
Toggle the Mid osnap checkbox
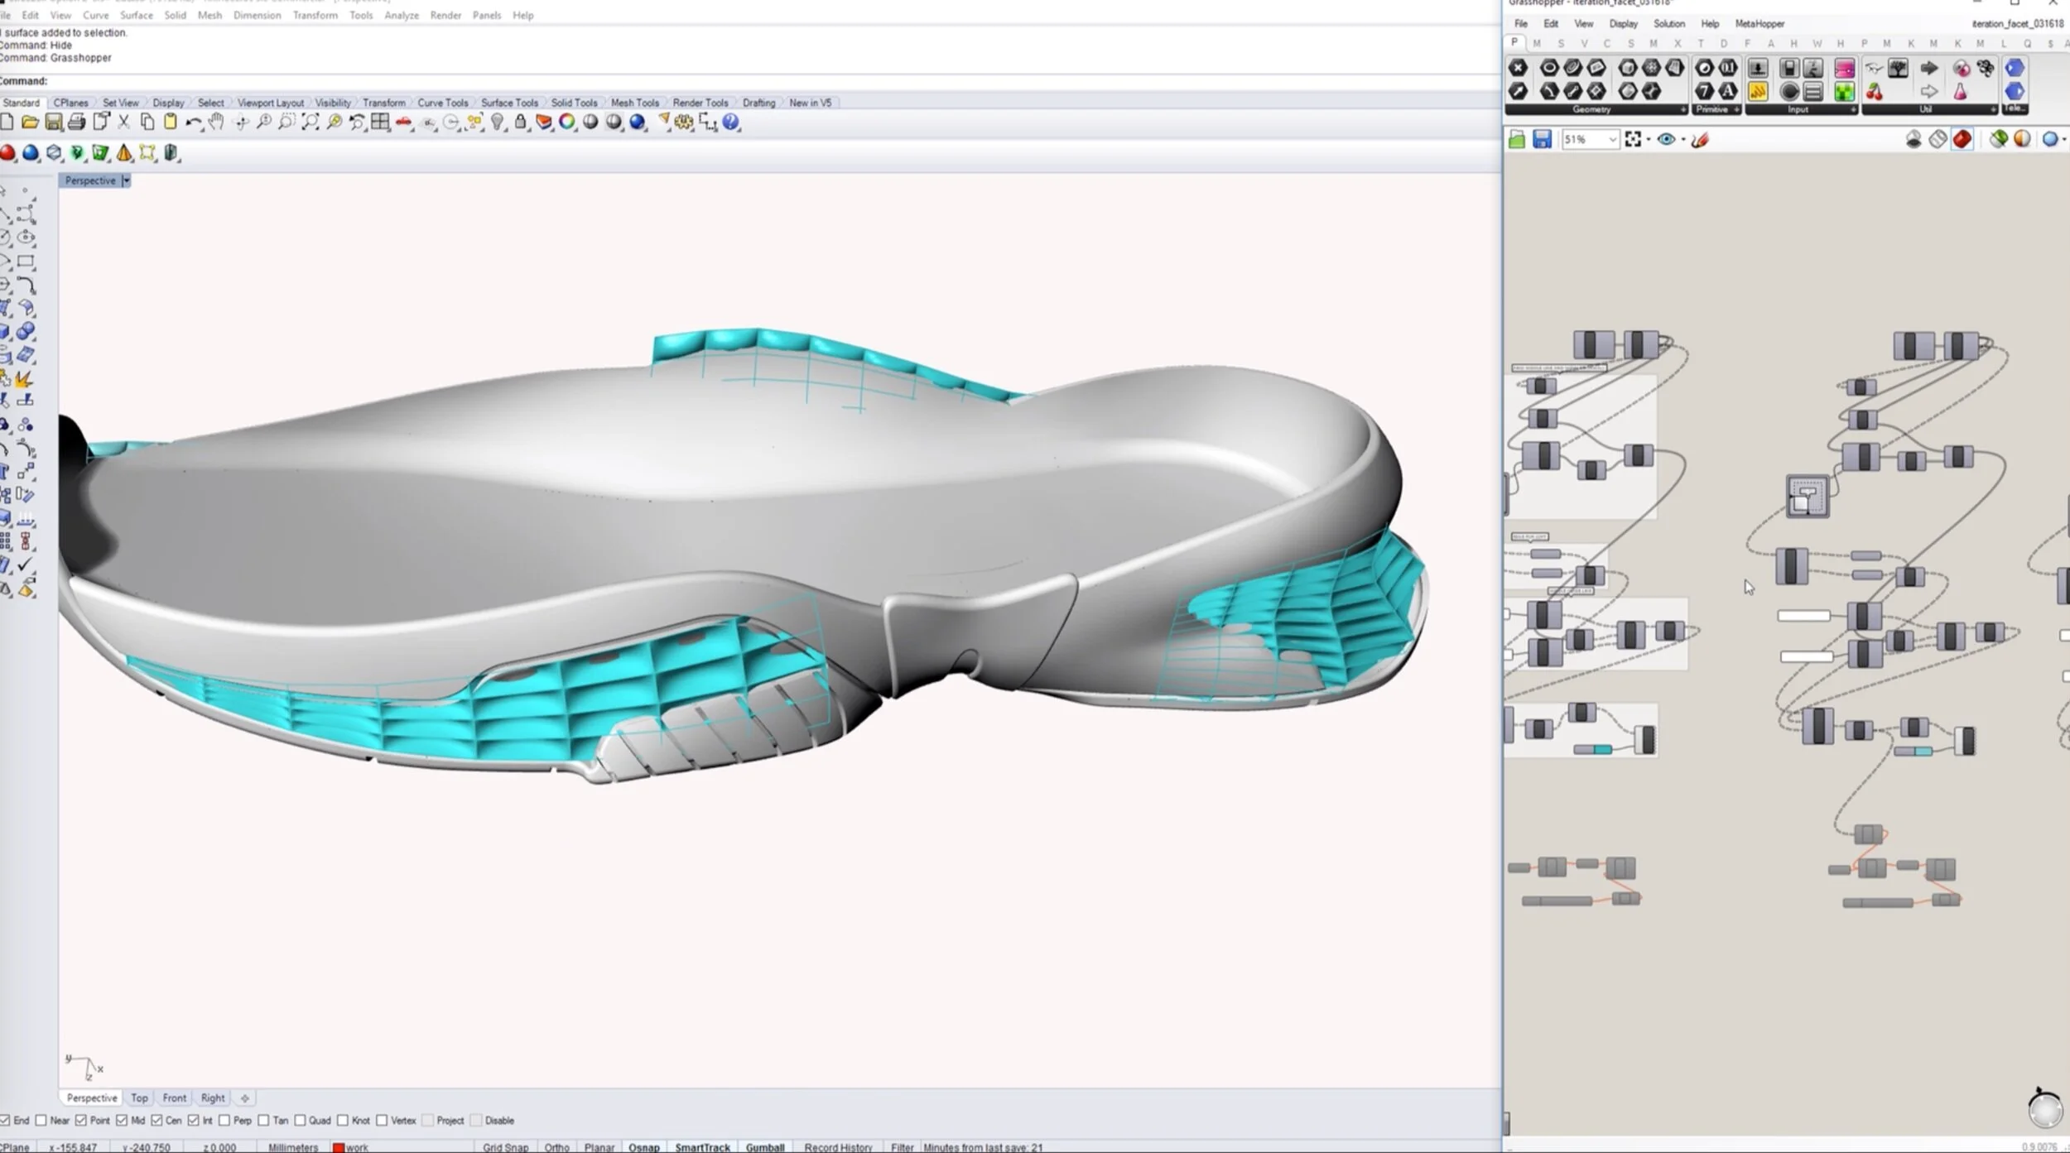(122, 1120)
